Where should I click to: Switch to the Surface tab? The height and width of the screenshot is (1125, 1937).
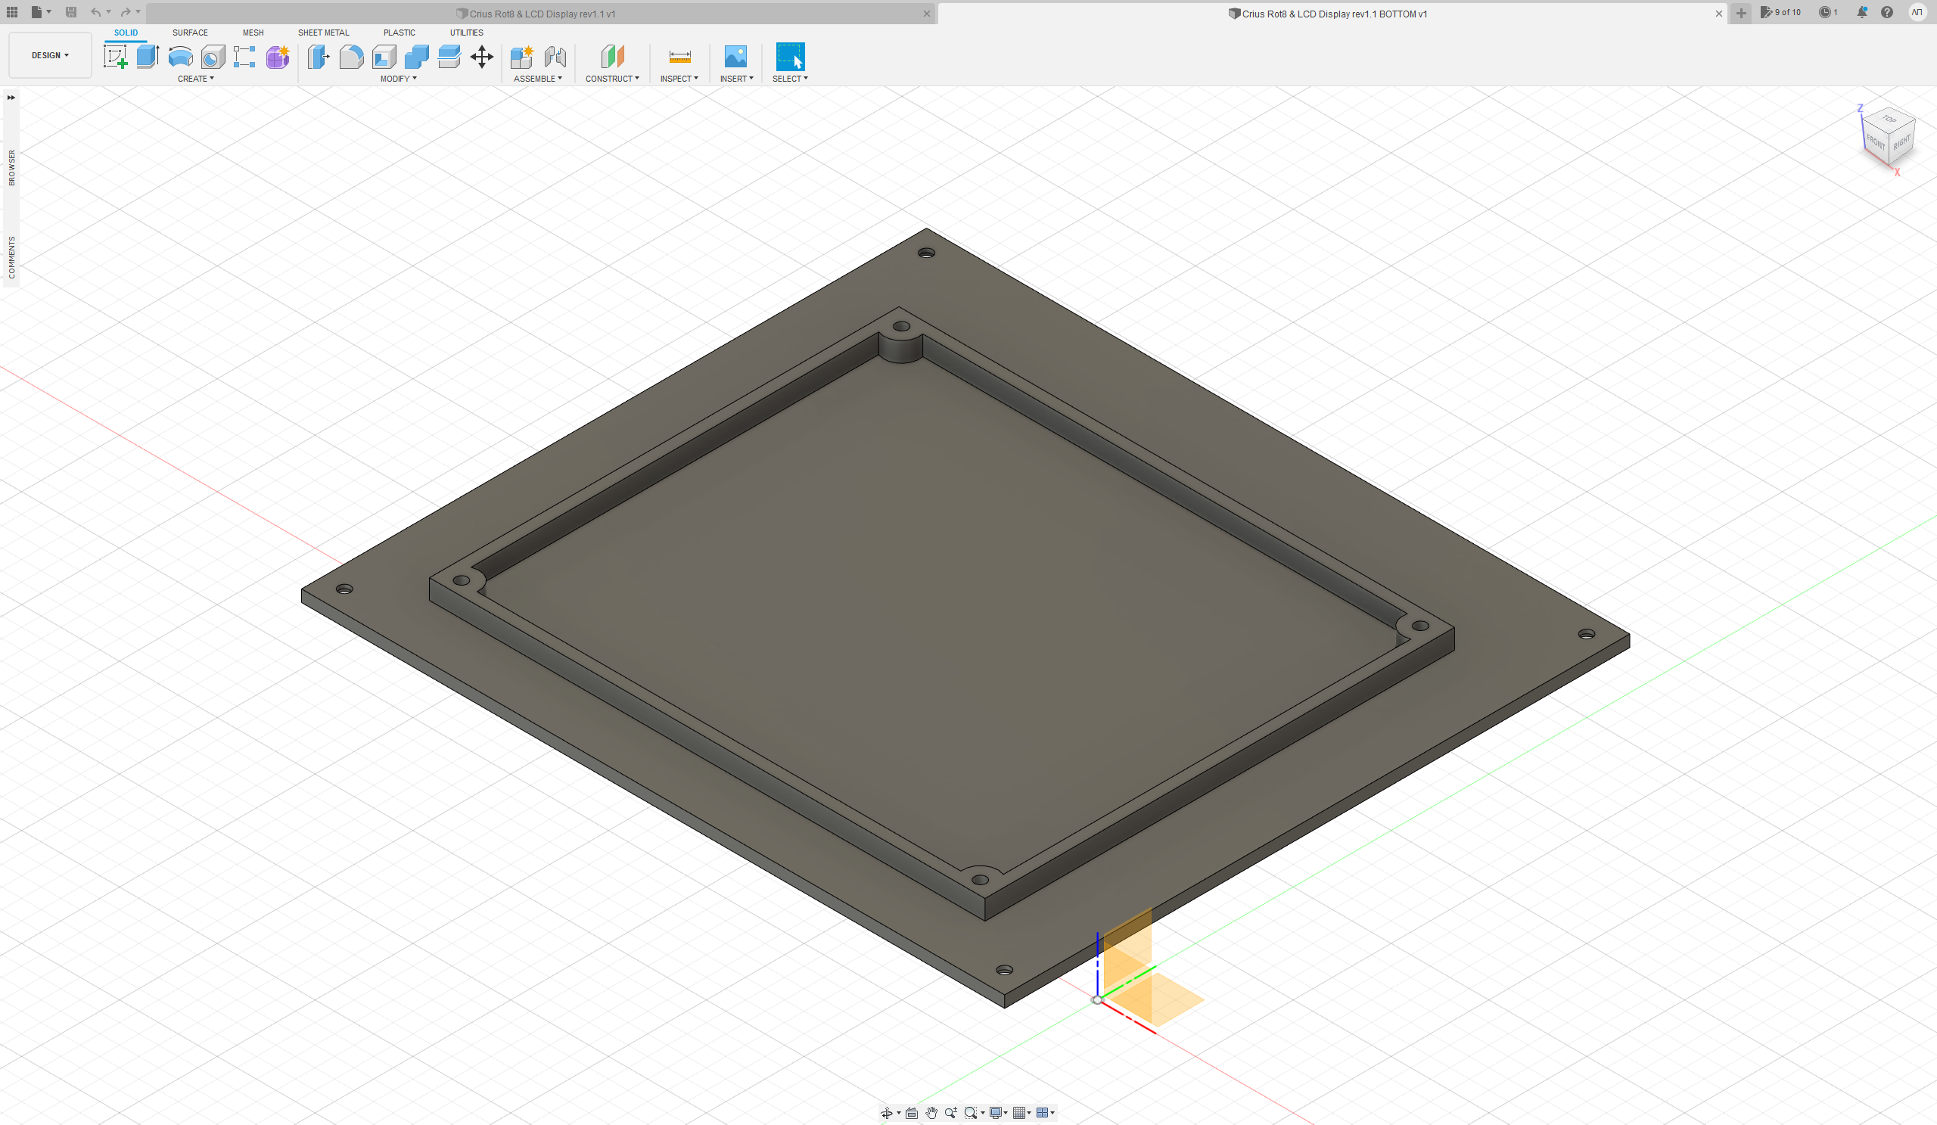point(189,33)
